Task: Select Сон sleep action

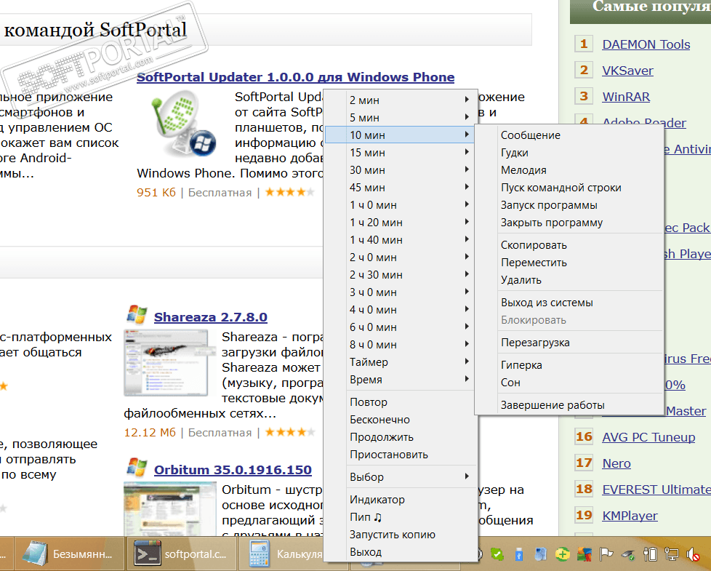Action: click(569, 383)
